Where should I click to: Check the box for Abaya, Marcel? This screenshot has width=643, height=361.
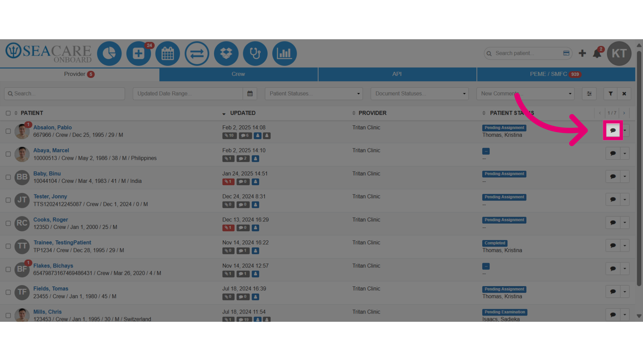[8, 154]
